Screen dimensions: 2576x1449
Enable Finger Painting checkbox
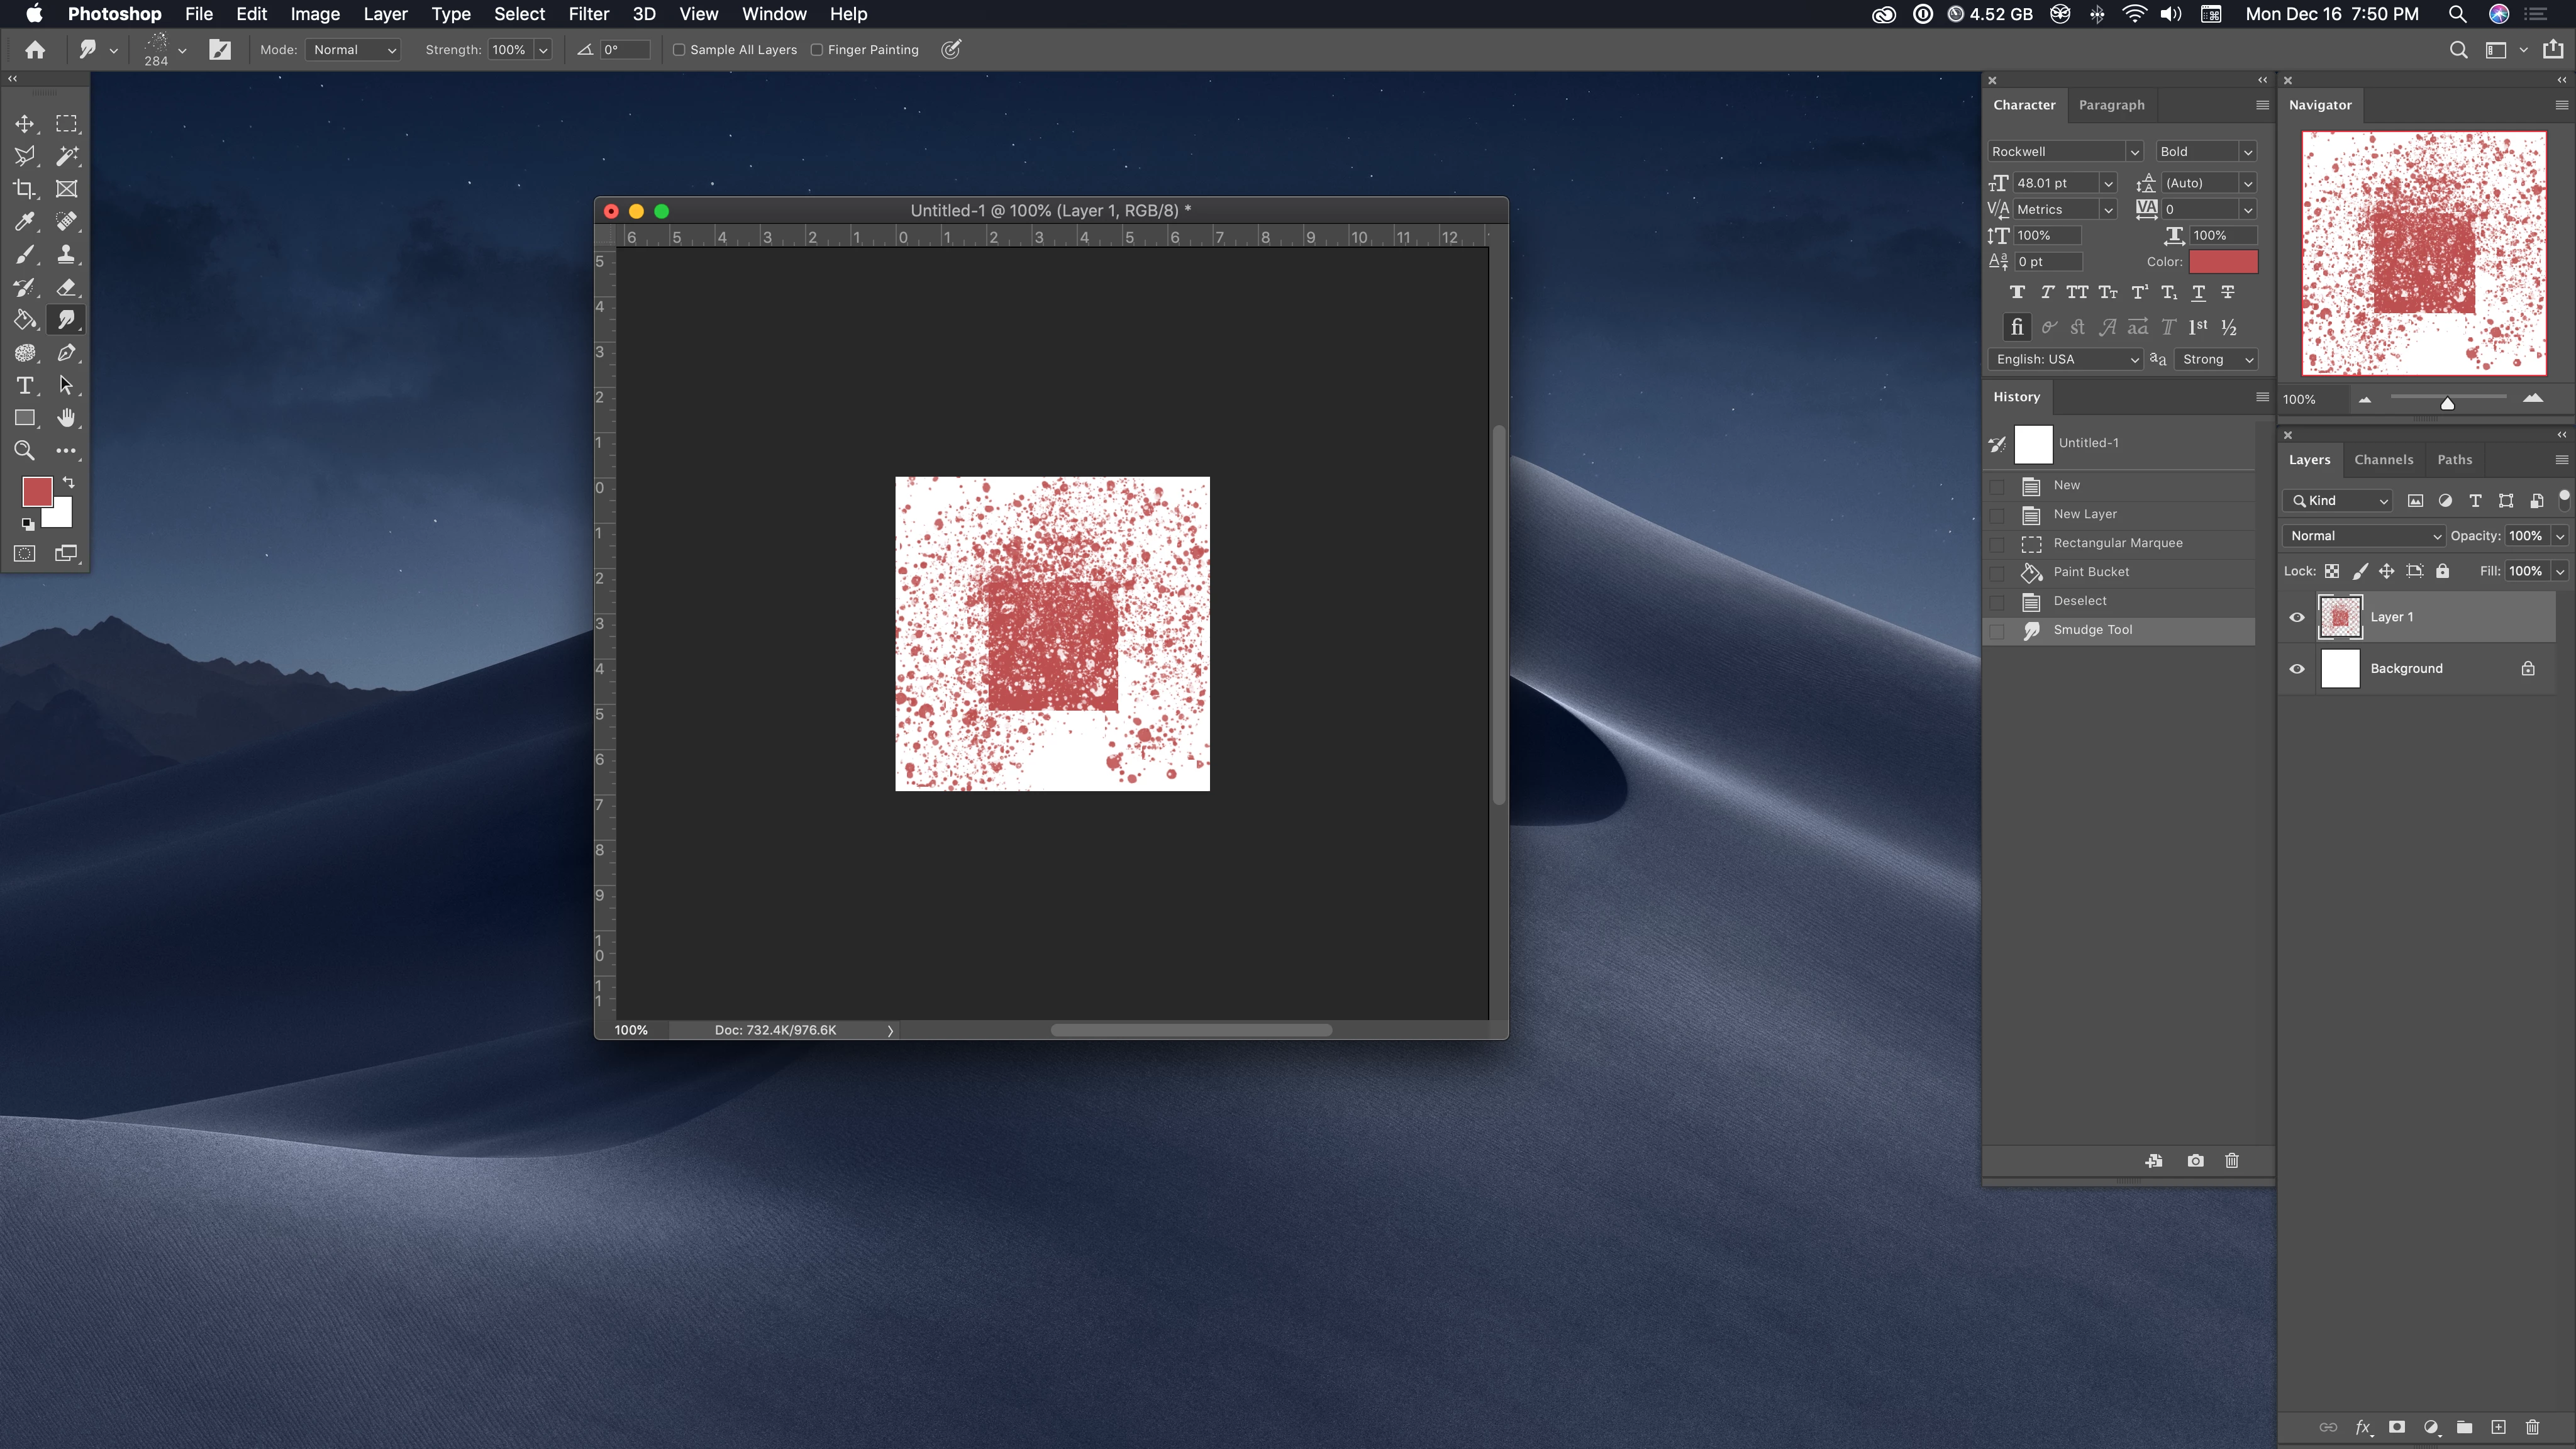coord(817,50)
